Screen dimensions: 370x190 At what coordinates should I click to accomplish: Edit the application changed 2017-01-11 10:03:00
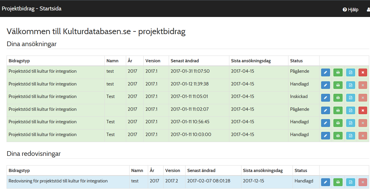(x=325, y=136)
